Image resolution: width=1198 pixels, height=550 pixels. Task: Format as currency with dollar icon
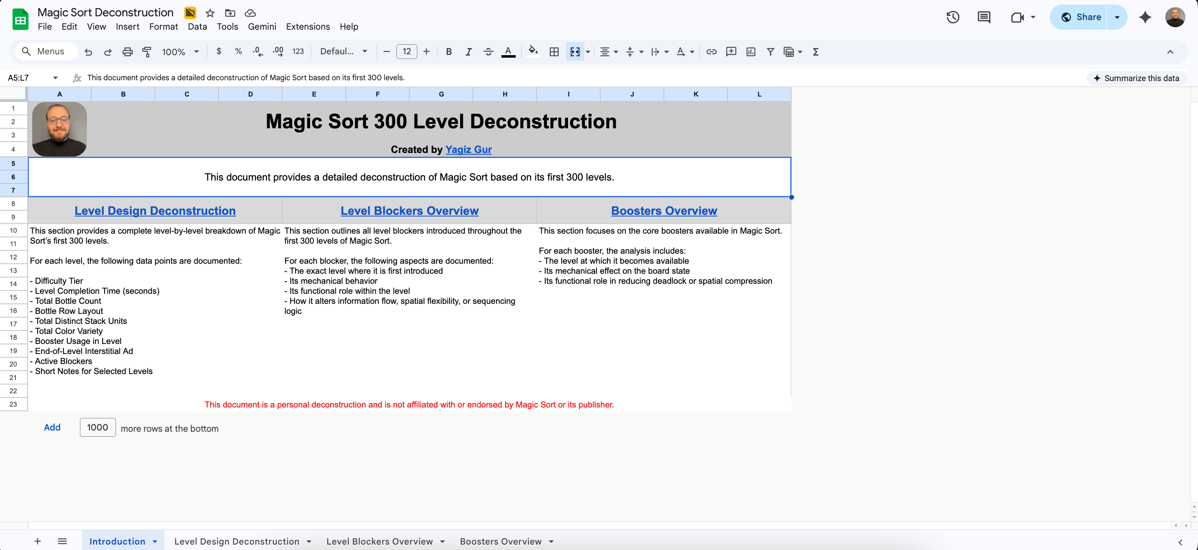[219, 51]
